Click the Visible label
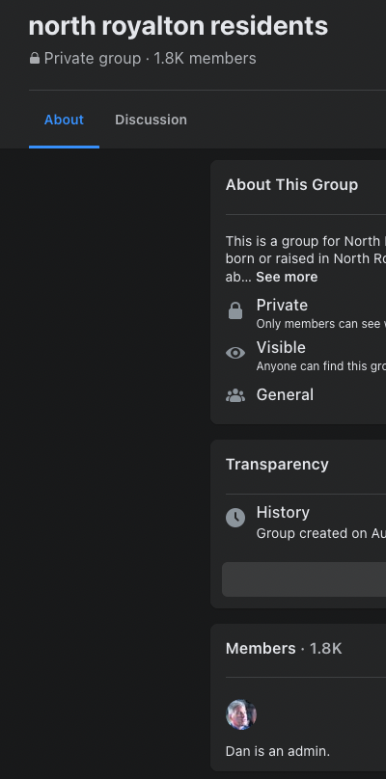This screenshot has height=779, width=386. 281,347
